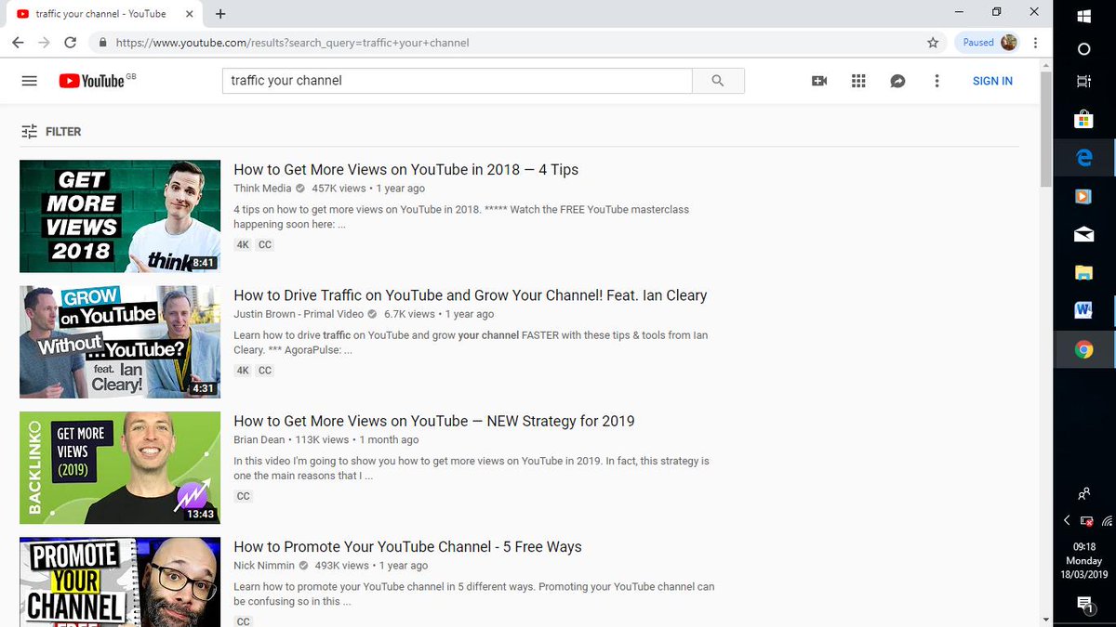Click the Paused profile chip
This screenshot has height=627, width=1116.
[x=987, y=43]
